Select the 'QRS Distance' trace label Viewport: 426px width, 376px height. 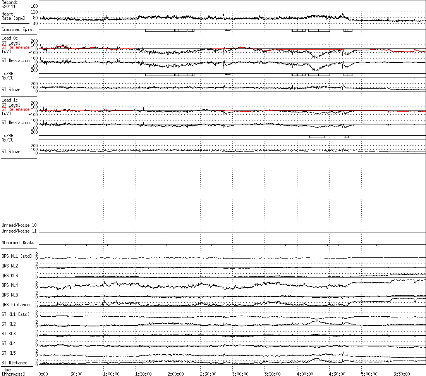coord(15,305)
